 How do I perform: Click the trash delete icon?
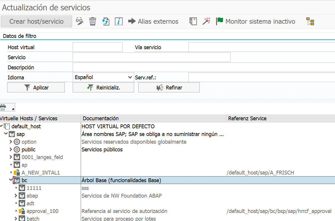93,21
